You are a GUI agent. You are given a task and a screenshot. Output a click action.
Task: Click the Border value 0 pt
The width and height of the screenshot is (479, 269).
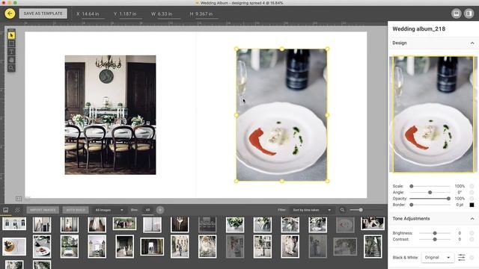point(460,205)
